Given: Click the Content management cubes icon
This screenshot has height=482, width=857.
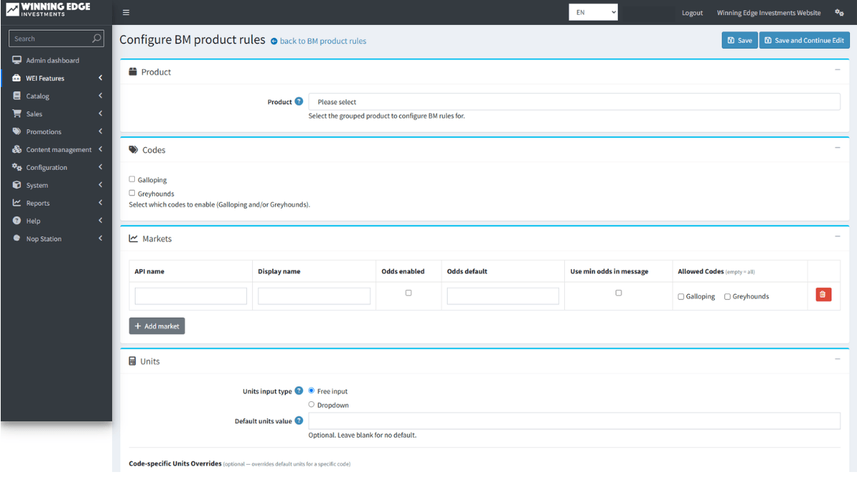Looking at the screenshot, I should click(17, 149).
